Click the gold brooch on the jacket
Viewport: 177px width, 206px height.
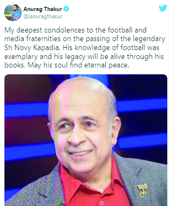pyautogui.click(x=143, y=190)
